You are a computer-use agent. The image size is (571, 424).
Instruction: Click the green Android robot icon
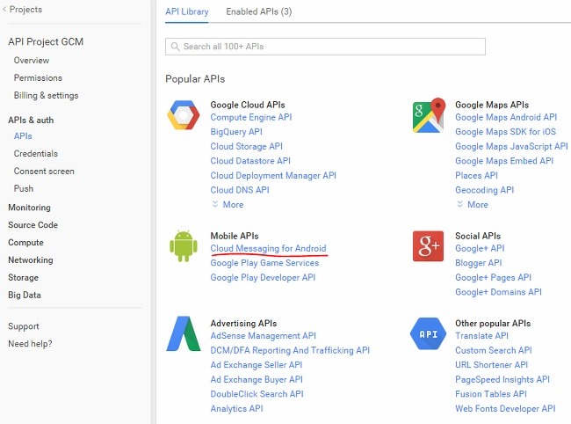(x=184, y=246)
